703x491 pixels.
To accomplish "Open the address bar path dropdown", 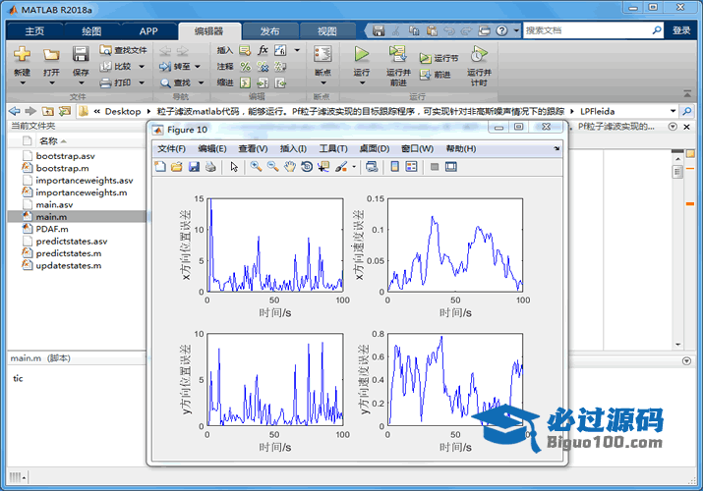I will tap(673, 111).
